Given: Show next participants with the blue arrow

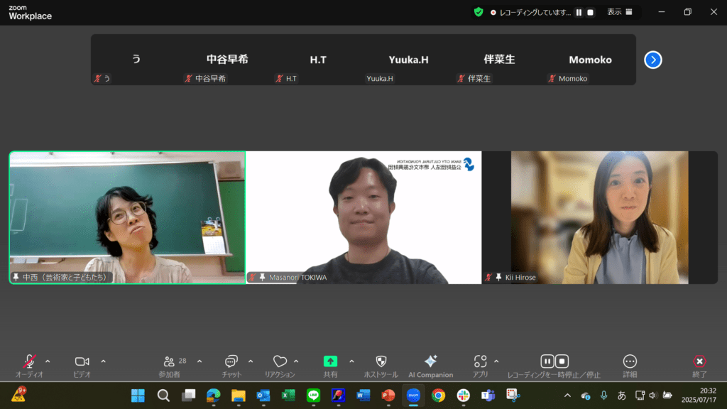Looking at the screenshot, I should (653, 60).
